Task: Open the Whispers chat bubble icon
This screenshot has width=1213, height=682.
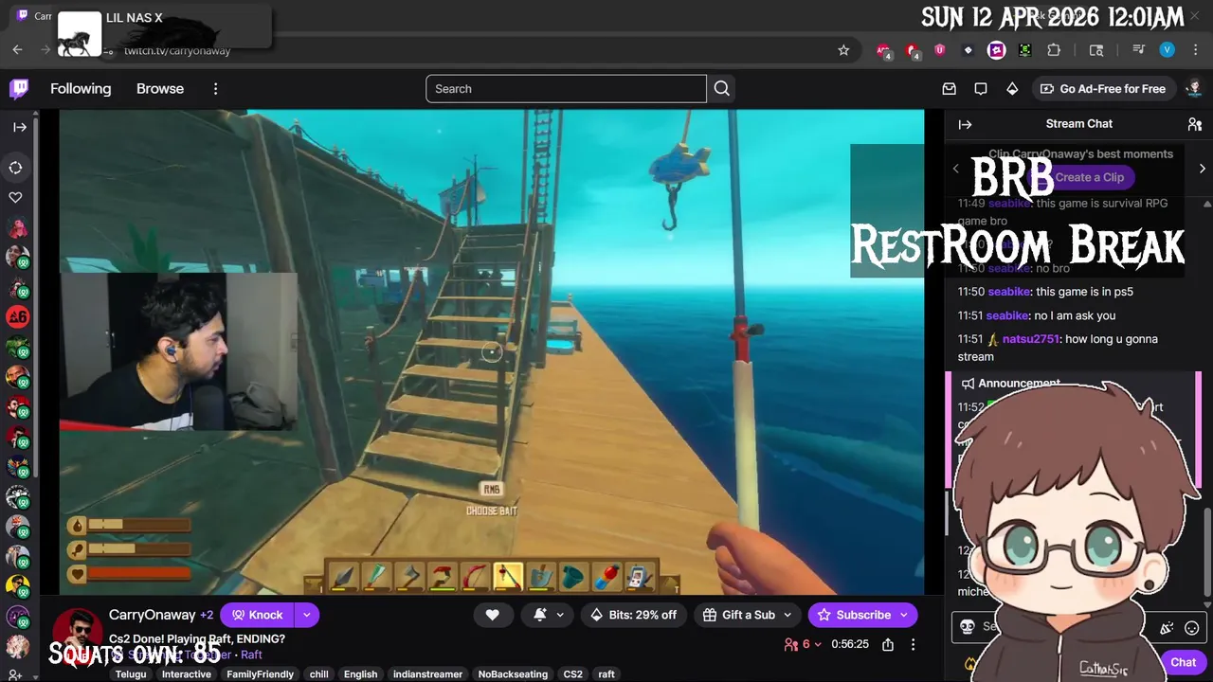Action: tap(981, 89)
